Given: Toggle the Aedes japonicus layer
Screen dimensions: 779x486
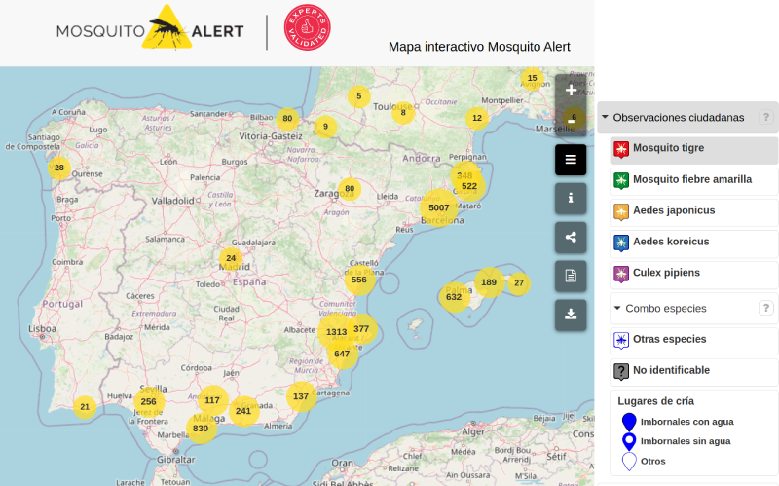Looking at the screenshot, I should [693, 211].
